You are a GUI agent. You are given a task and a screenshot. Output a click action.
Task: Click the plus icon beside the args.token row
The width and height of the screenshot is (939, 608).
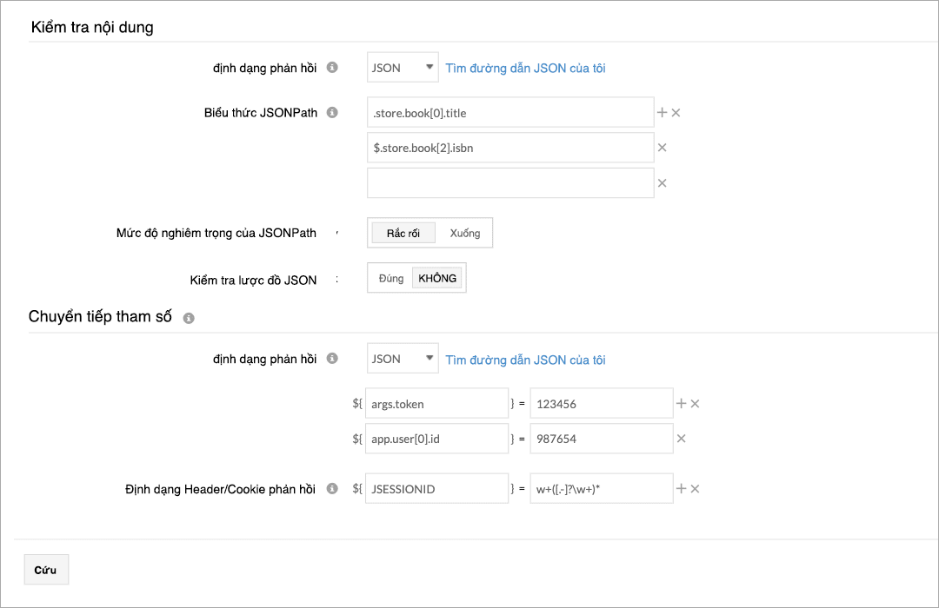coord(683,402)
